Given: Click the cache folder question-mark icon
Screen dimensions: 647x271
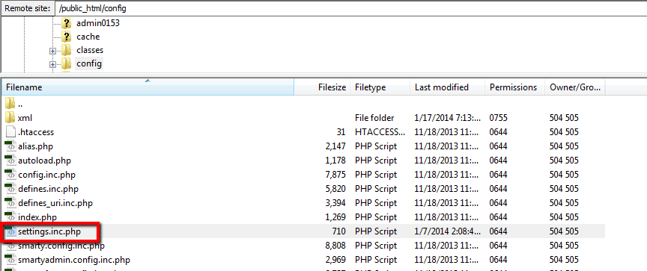Looking at the screenshot, I should (x=67, y=37).
